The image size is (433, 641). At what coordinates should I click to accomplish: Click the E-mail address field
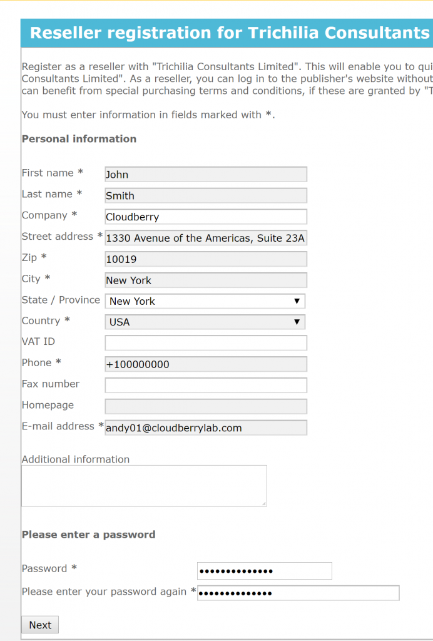tap(206, 428)
